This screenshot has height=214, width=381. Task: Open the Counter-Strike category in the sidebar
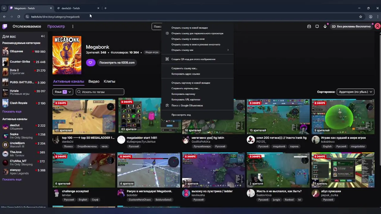pos(24,62)
